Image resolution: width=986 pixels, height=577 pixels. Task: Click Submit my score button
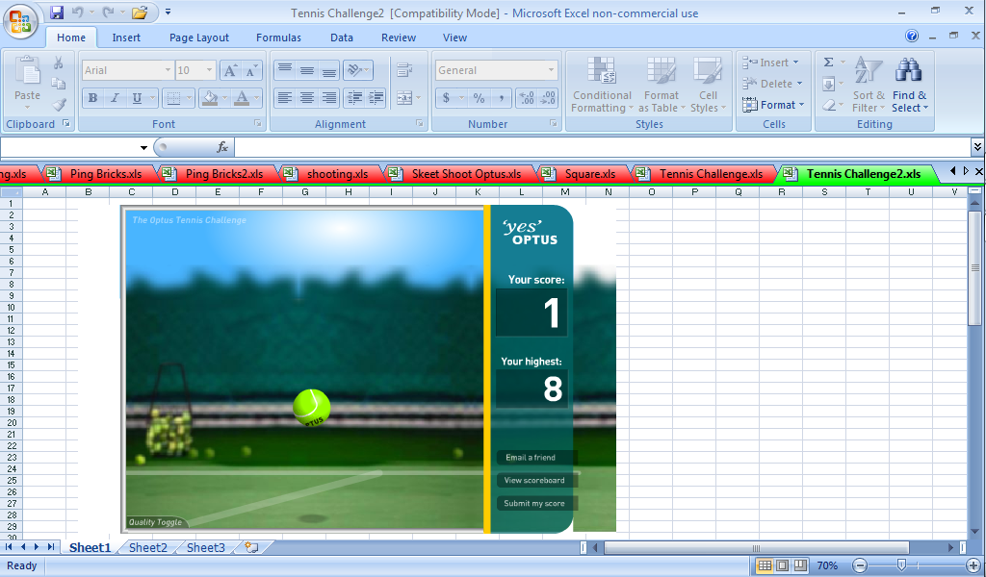point(536,504)
